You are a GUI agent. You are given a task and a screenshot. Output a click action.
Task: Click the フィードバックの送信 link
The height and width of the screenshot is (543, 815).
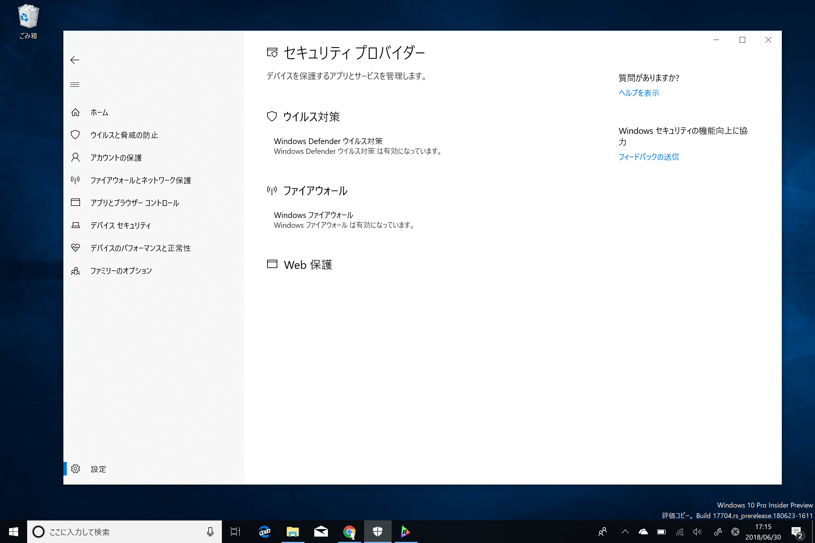pos(648,157)
